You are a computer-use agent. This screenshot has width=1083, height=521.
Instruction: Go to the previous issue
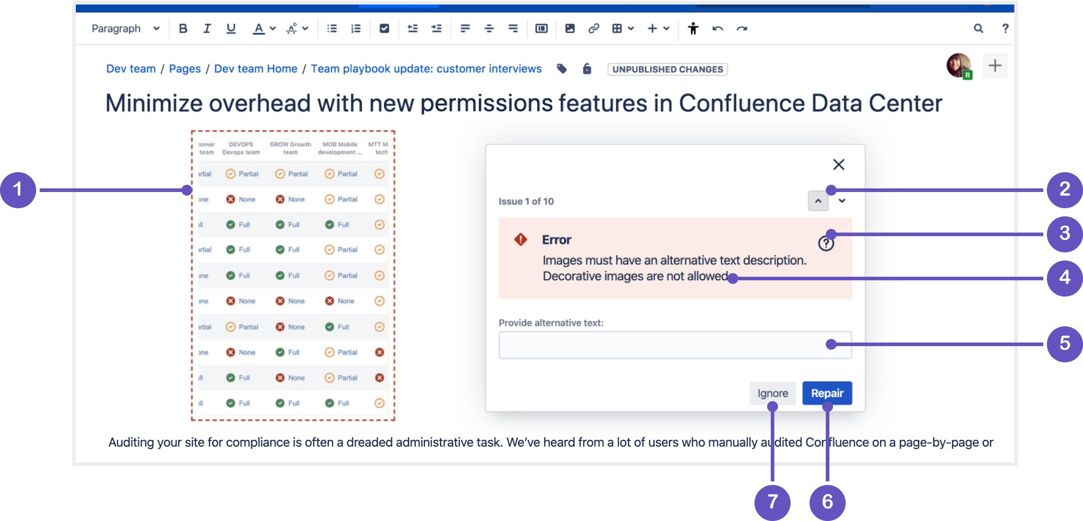click(818, 201)
